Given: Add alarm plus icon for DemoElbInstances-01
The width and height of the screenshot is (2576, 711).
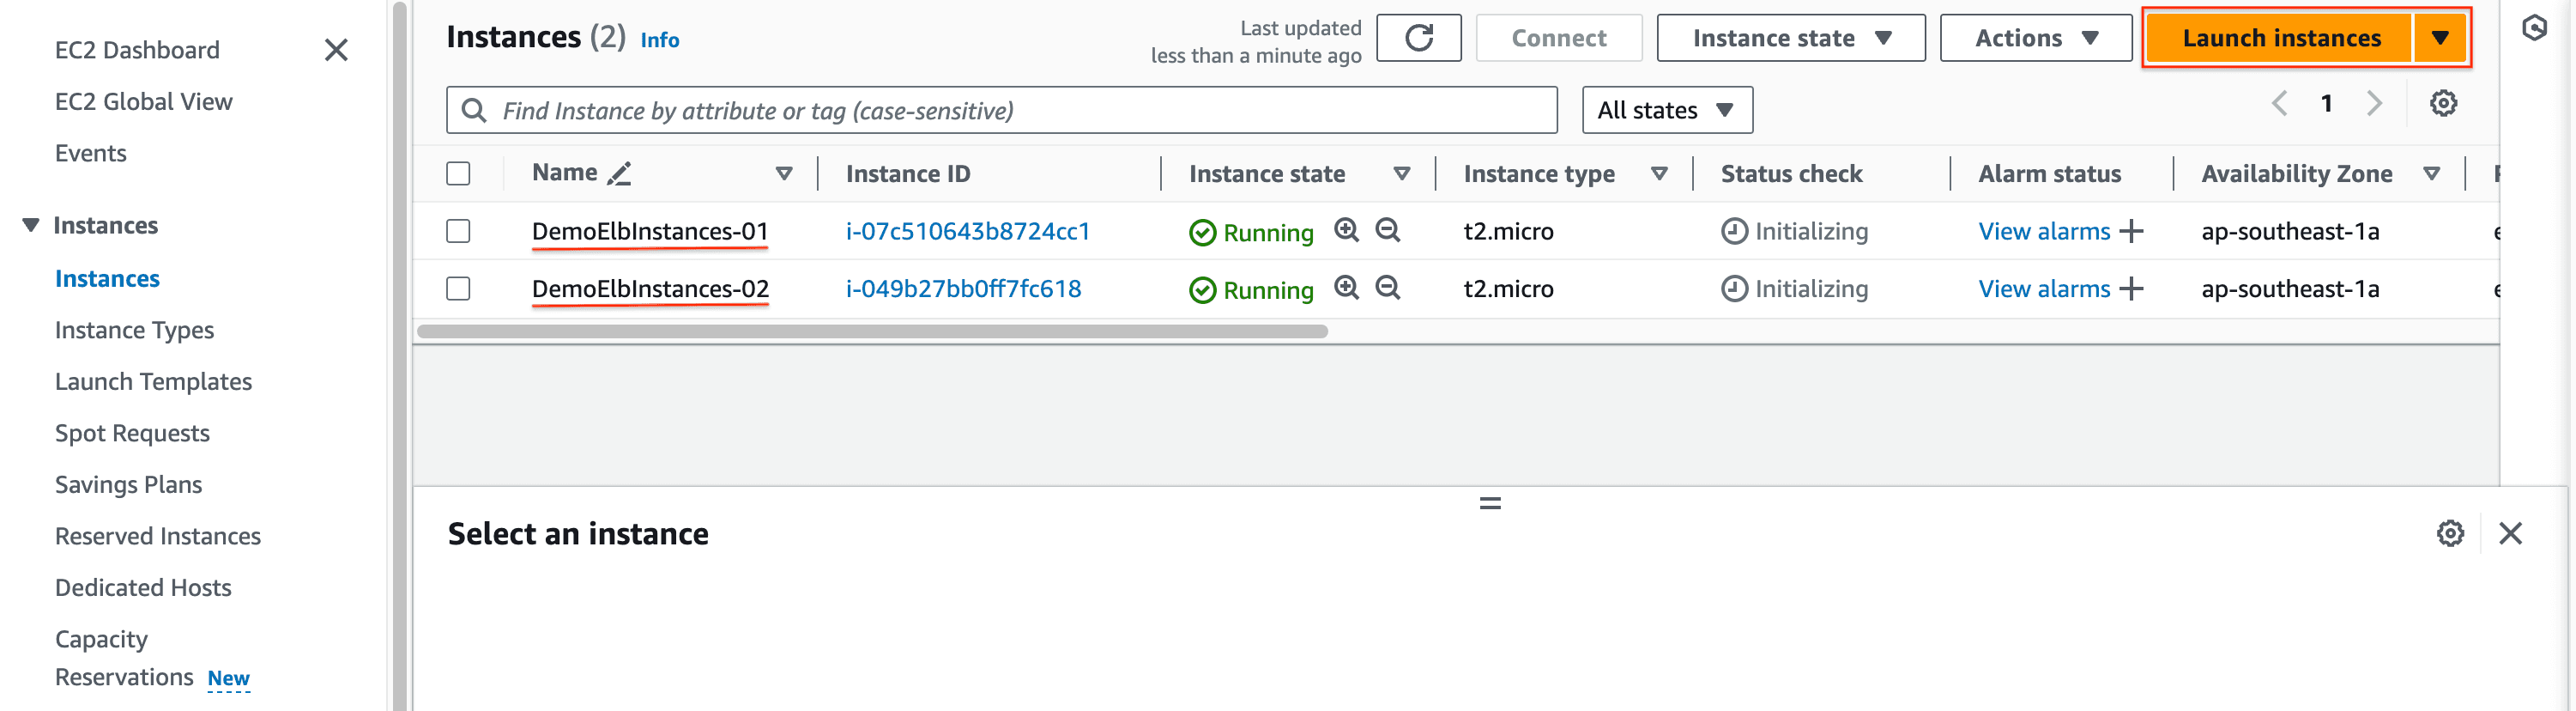Looking at the screenshot, I should [2131, 231].
